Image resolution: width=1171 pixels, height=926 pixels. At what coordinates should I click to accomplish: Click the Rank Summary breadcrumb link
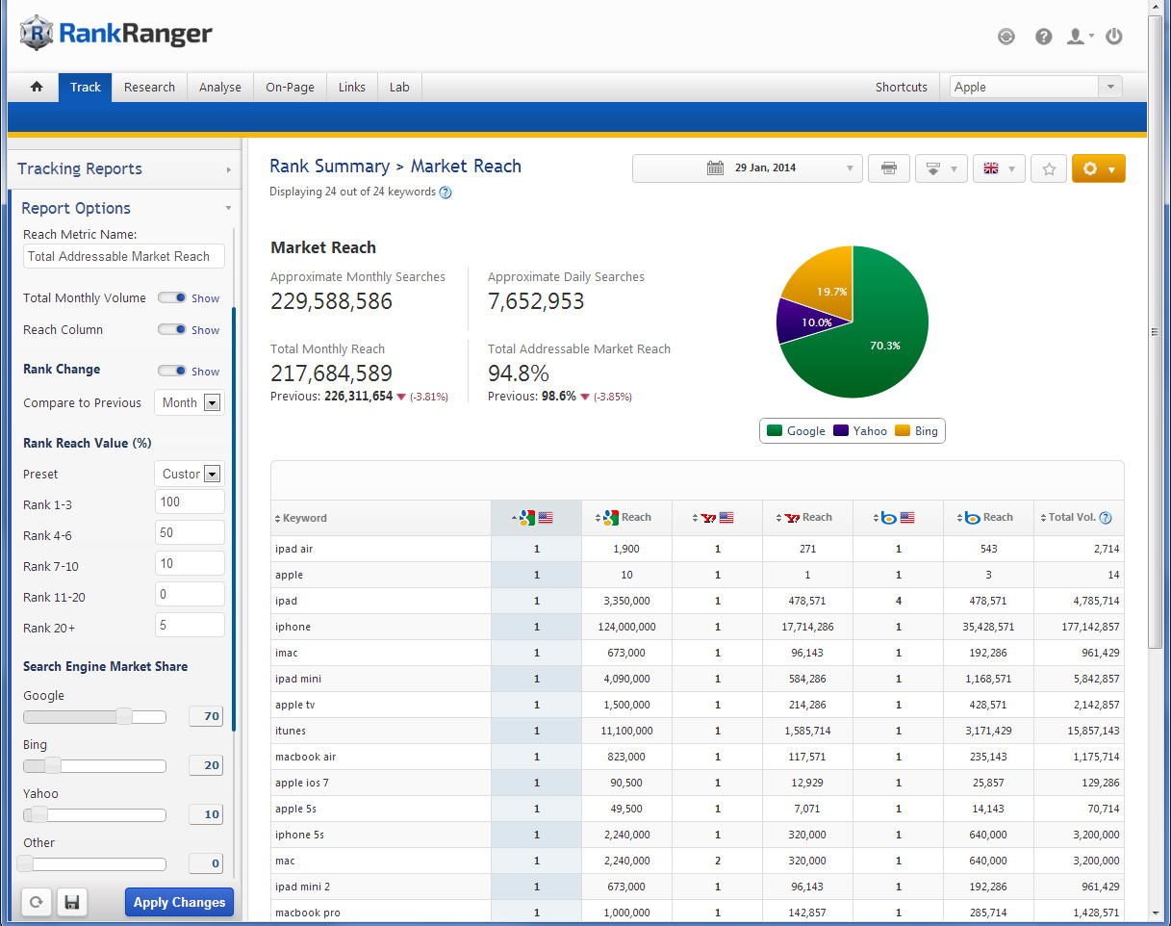click(329, 167)
